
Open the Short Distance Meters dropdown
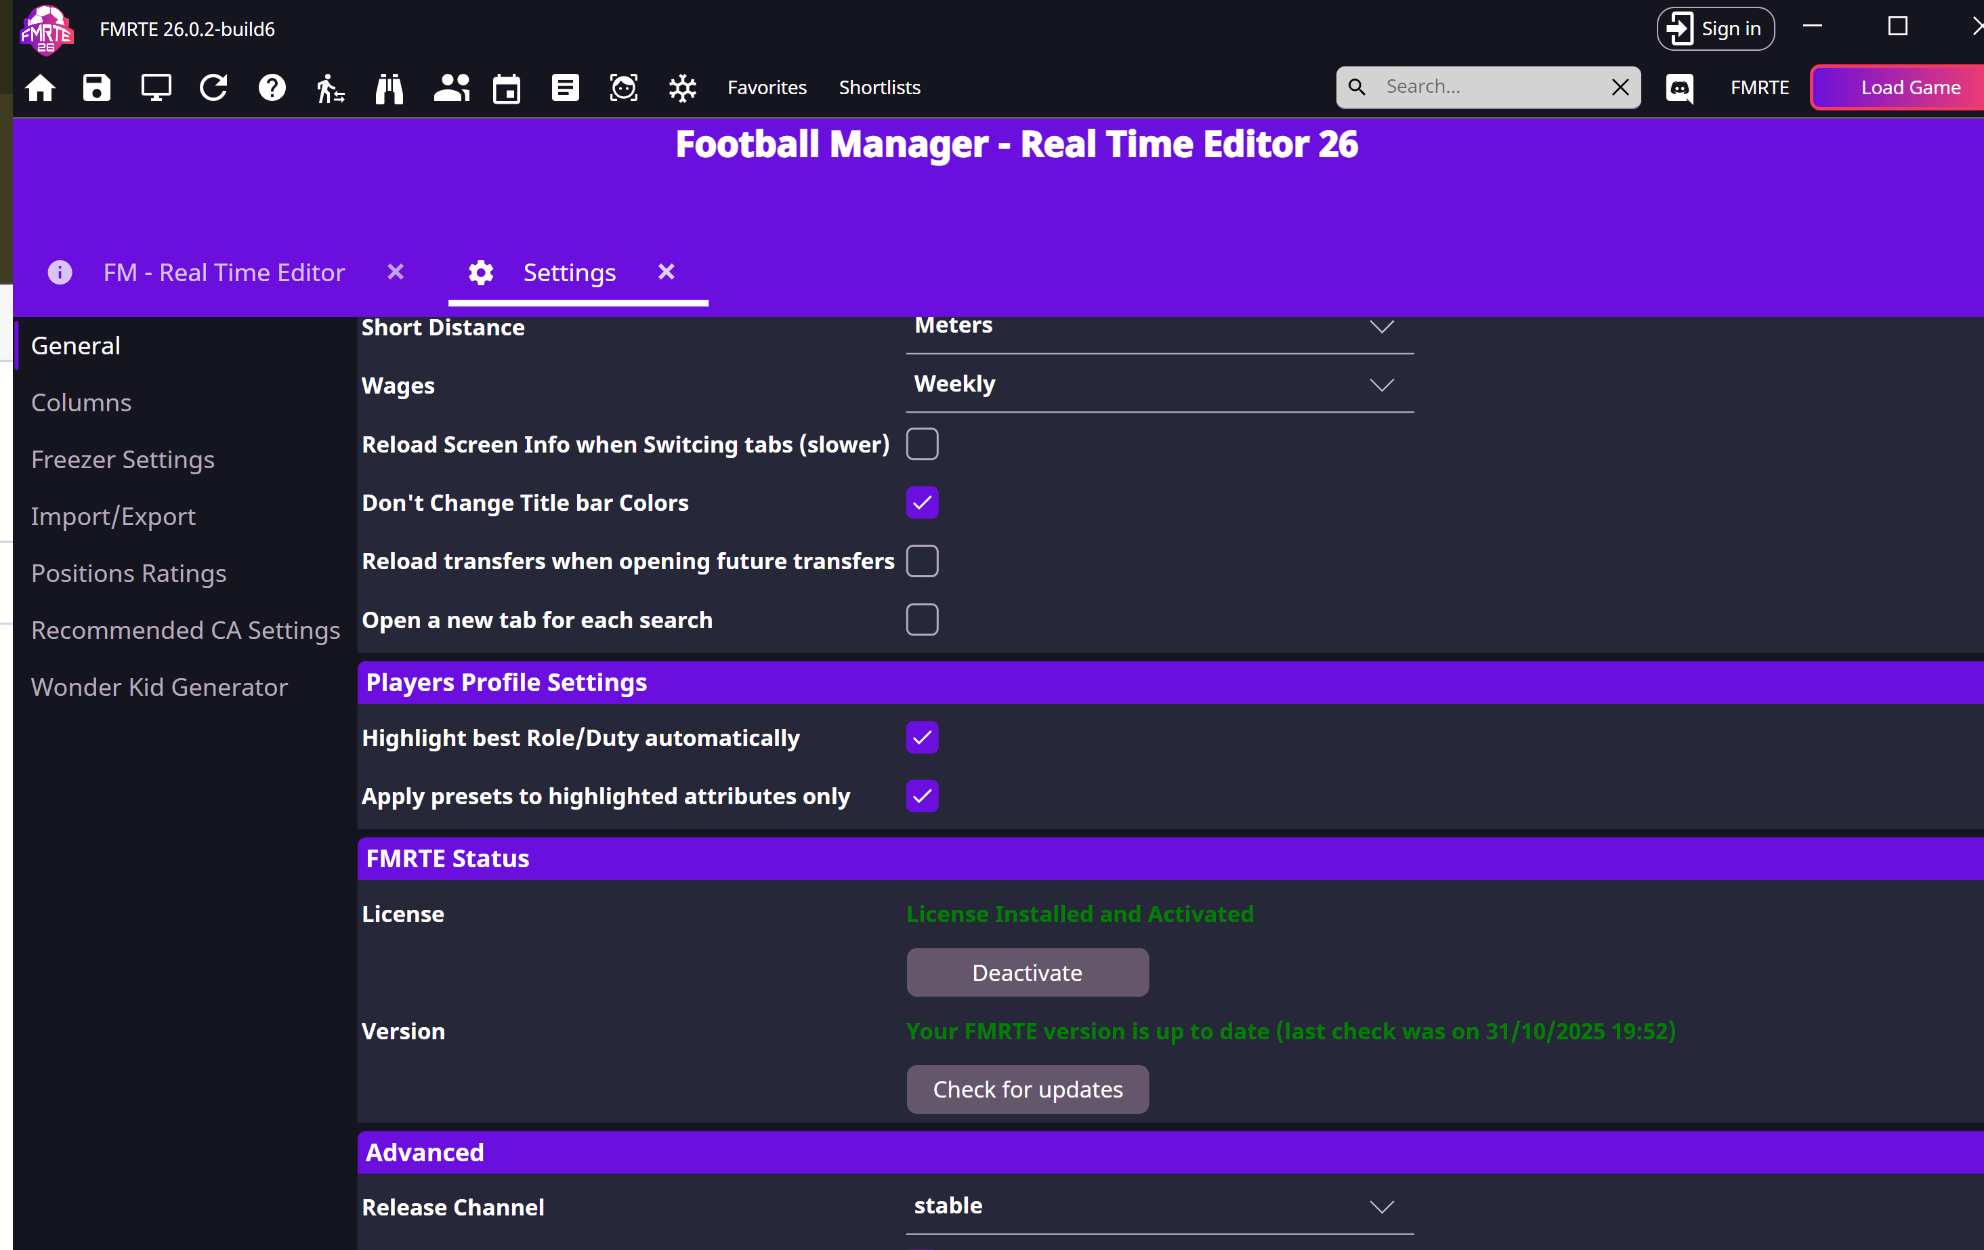click(x=1159, y=327)
